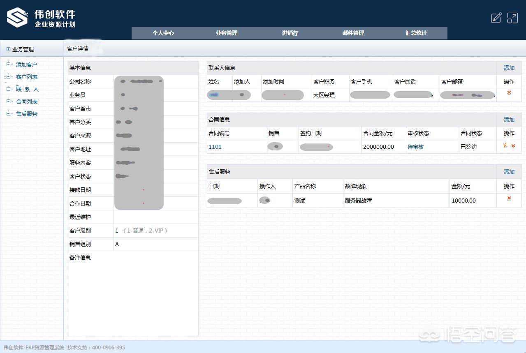Click the tree node icon beside 联系人
This screenshot has width=526, height=353.
pyautogui.click(x=9, y=89)
